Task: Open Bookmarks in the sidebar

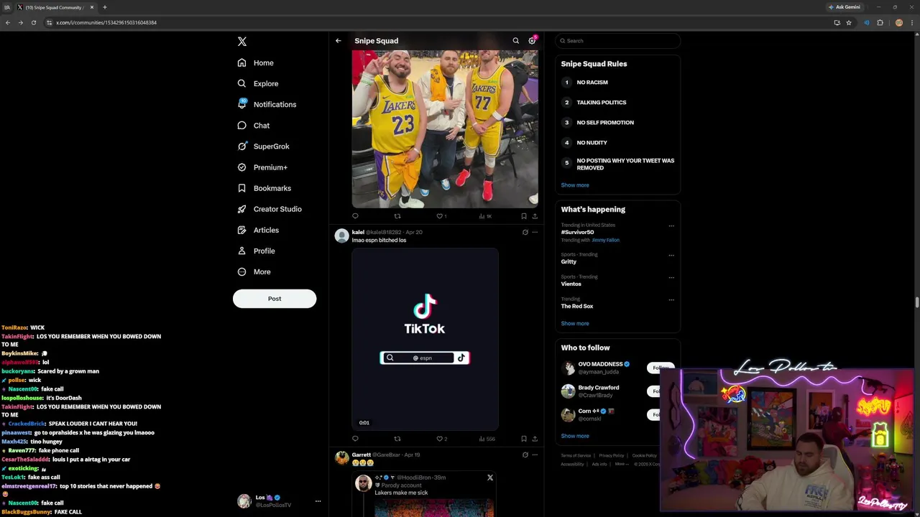Action: tap(264, 188)
